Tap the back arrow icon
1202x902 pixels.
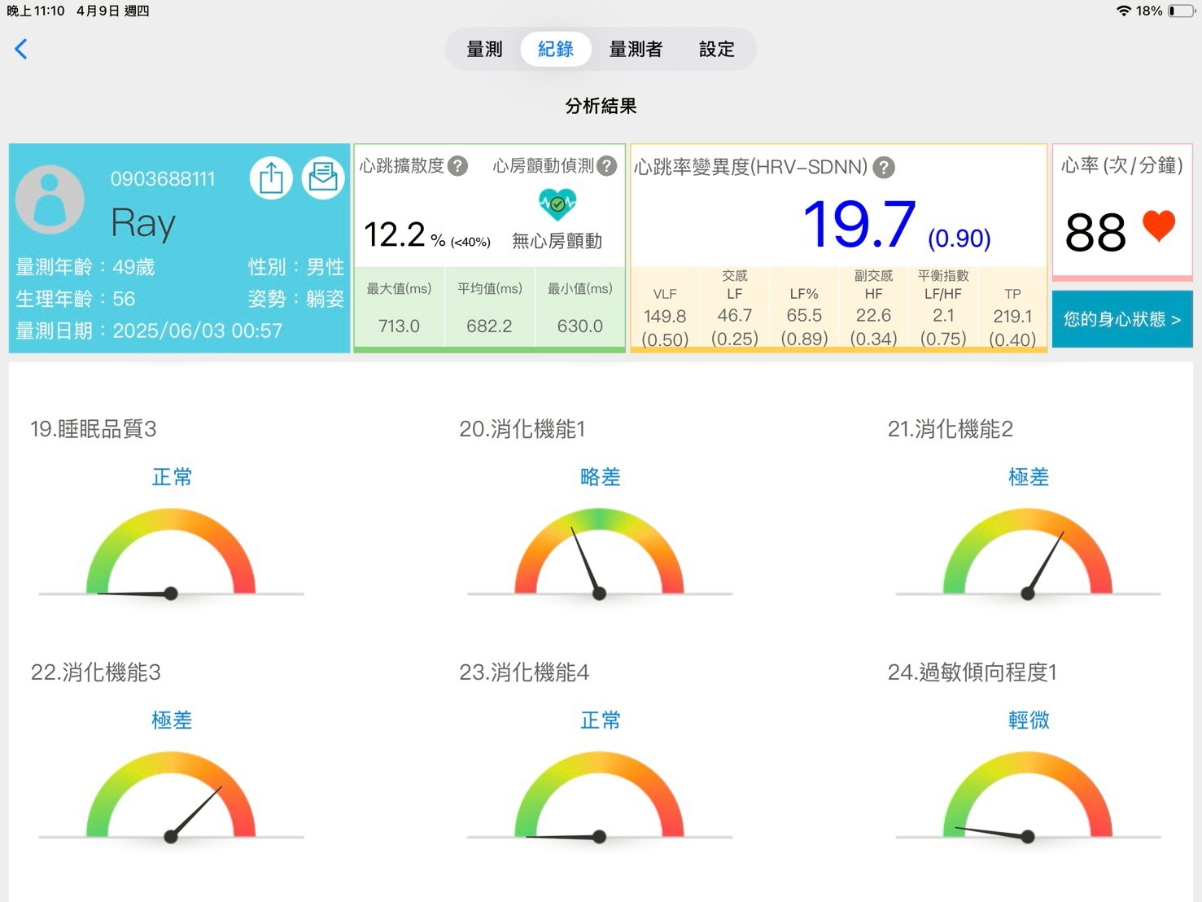[21, 49]
